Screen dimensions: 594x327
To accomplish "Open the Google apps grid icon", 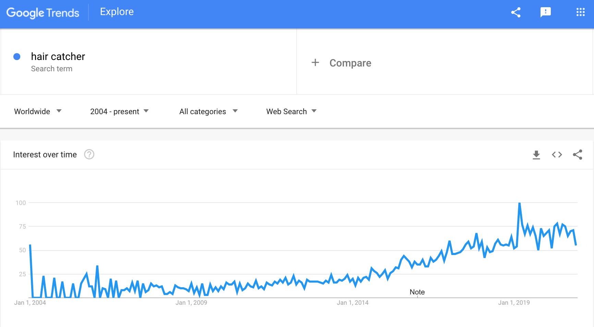I will click(580, 12).
